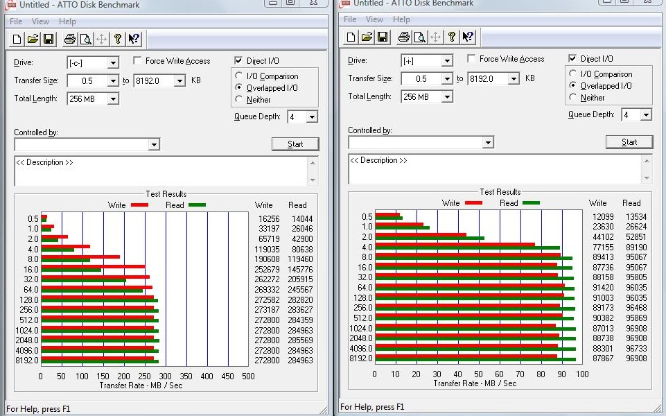Open the View menu in the [-c-] window
The width and height of the screenshot is (666, 416).
[40, 21]
